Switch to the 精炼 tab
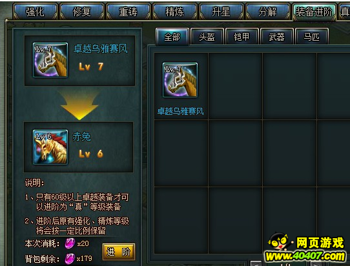 [x=174, y=12]
